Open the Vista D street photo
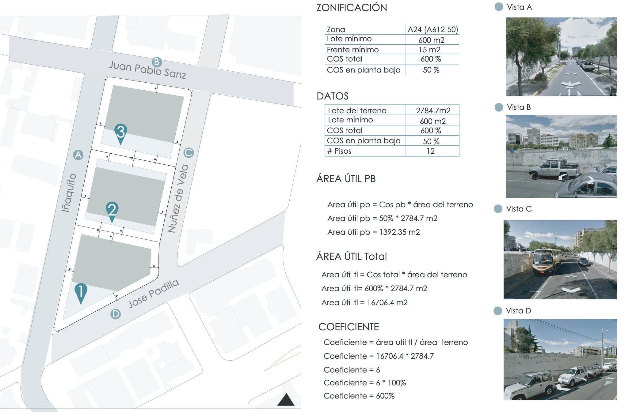This screenshot has height=412, width=640. (x=560, y=359)
